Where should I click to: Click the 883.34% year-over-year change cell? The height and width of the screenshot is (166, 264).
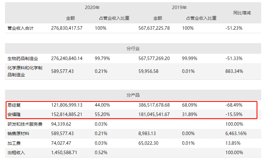coord(234,71)
